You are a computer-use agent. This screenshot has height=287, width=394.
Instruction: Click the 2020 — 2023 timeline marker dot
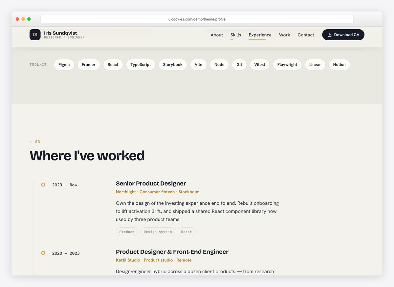(43, 253)
